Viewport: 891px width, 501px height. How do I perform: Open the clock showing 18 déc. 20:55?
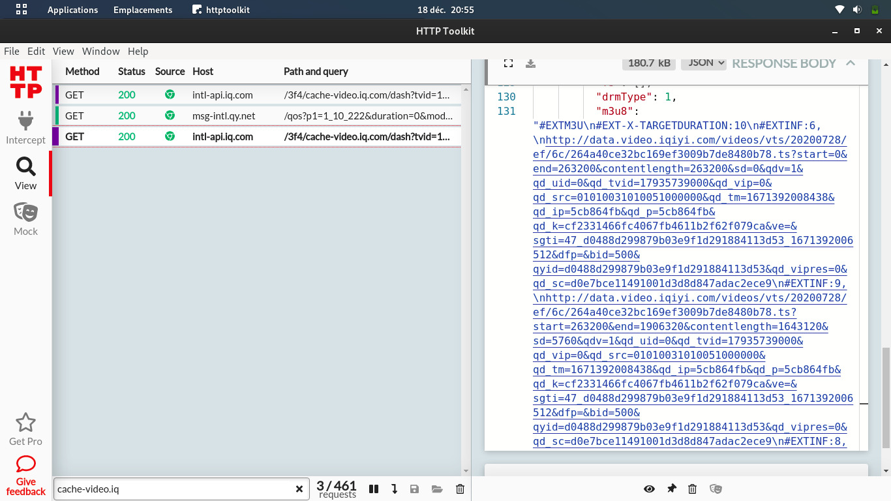coord(445,10)
